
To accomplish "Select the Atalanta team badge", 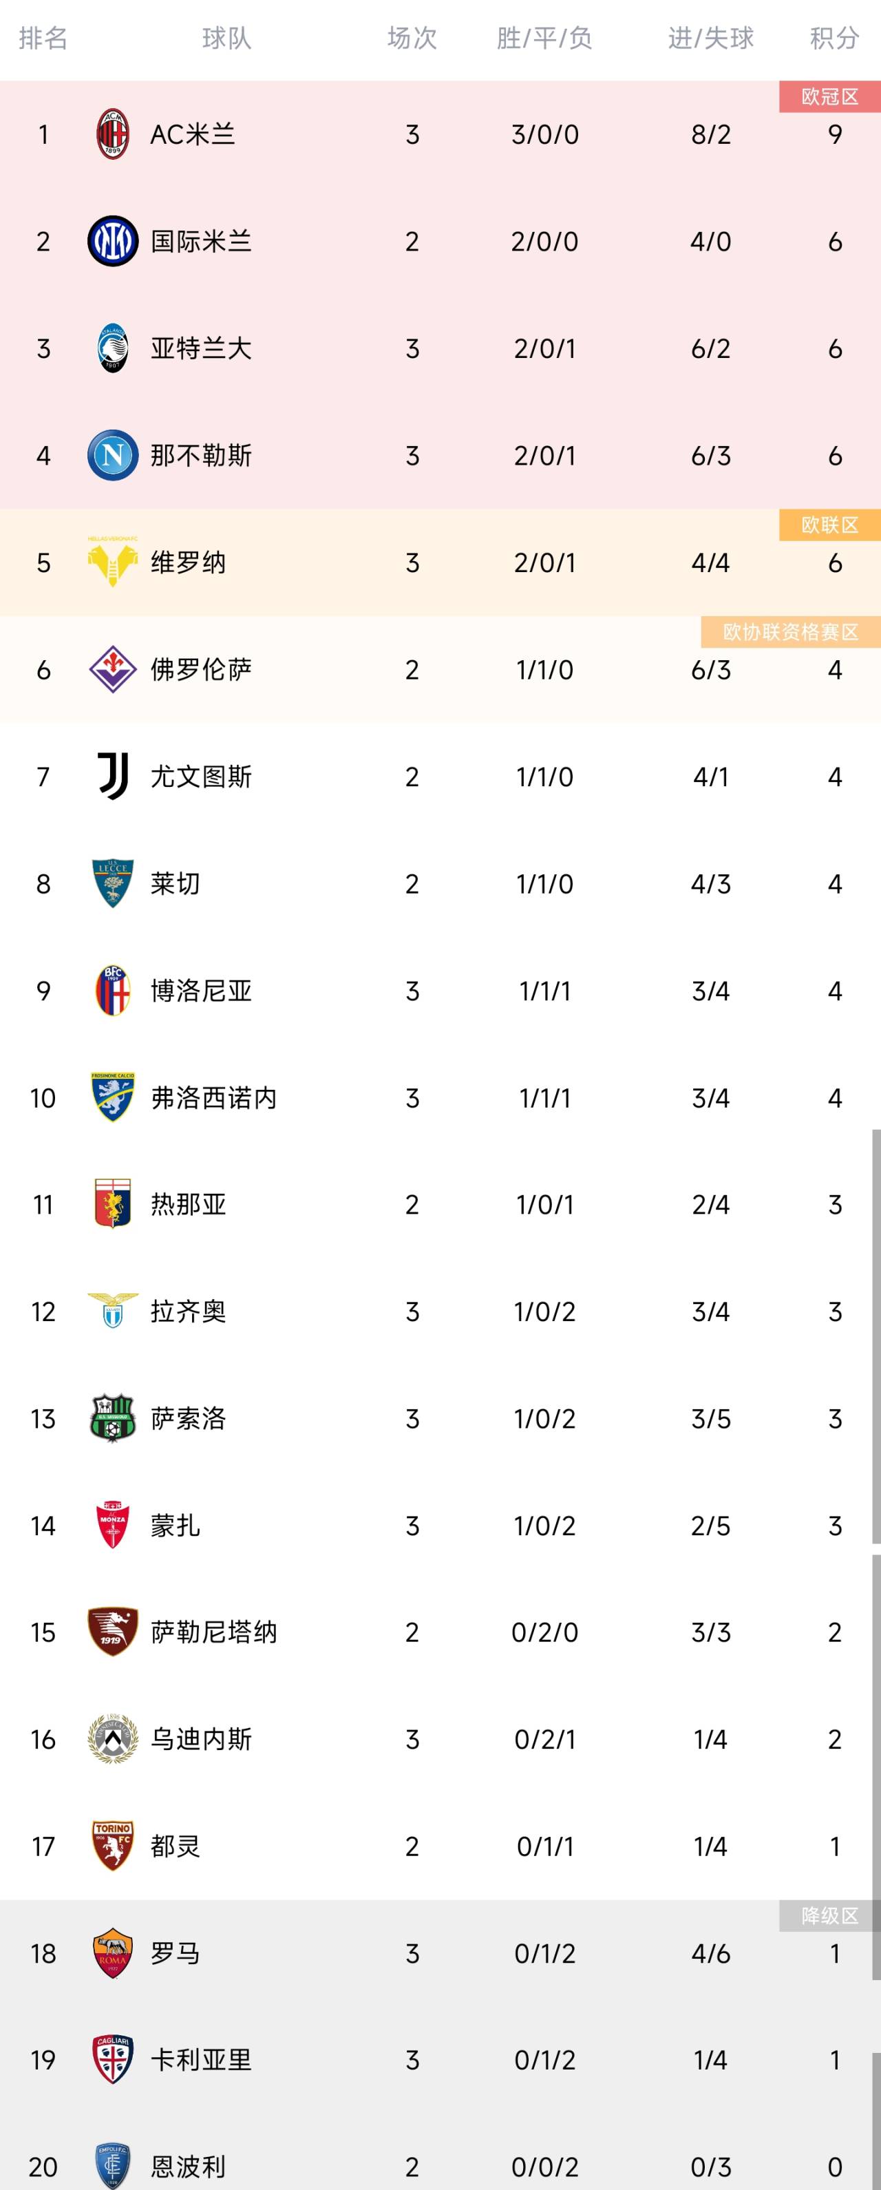I will pos(112,348).
